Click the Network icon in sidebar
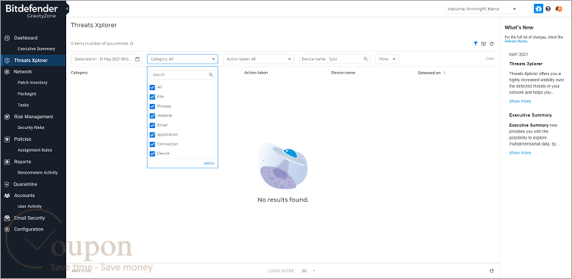 7,72
